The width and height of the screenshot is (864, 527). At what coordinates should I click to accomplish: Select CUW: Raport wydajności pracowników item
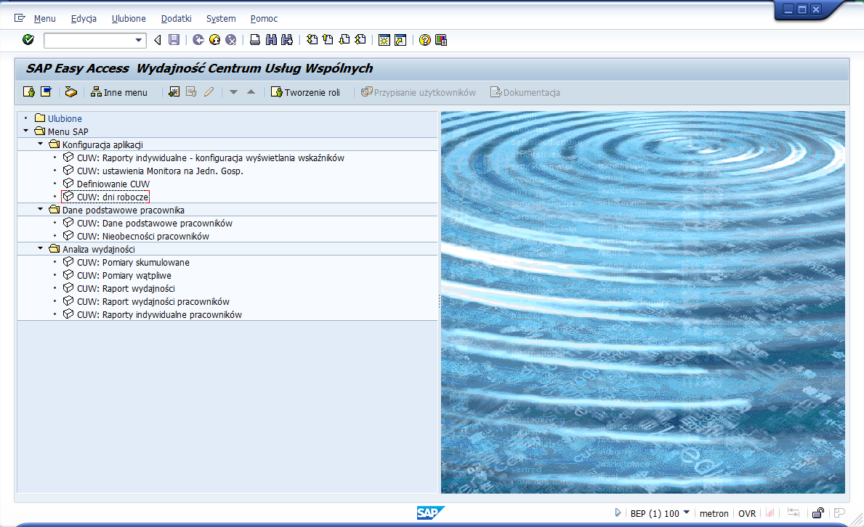click(x=153, y=302)
